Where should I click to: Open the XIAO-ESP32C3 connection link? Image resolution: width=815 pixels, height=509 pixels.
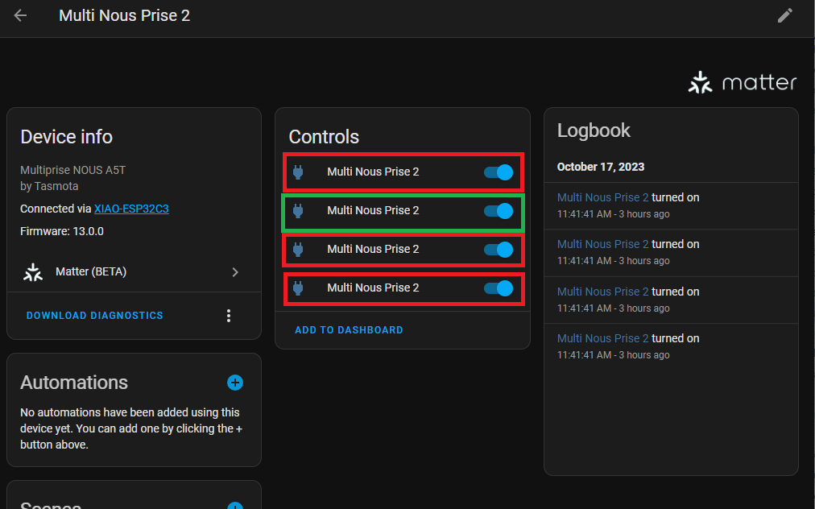coord(130,209)
